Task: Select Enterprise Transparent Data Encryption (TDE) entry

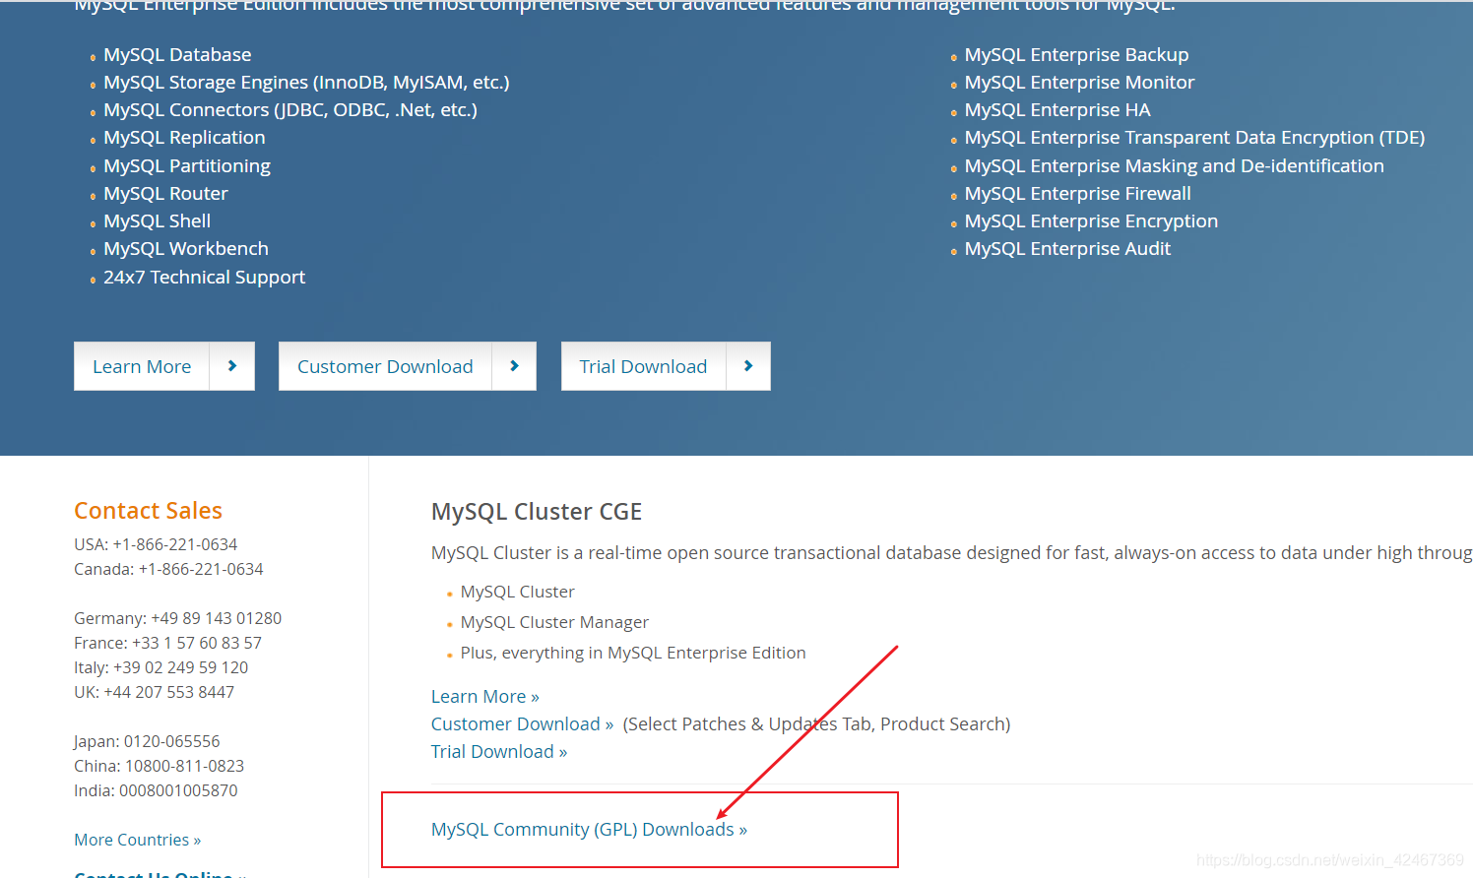Action: coord(1194,138)
